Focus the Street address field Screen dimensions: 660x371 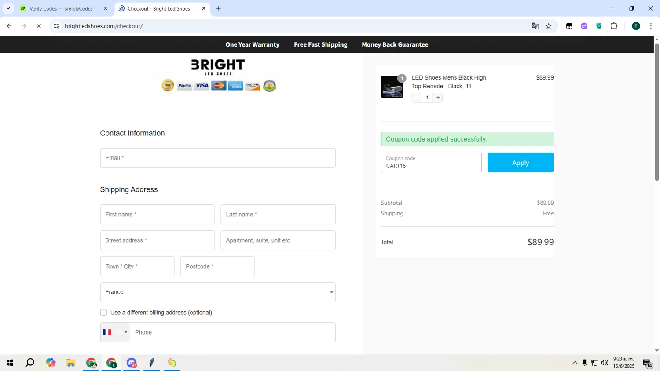tap(158, 240)
